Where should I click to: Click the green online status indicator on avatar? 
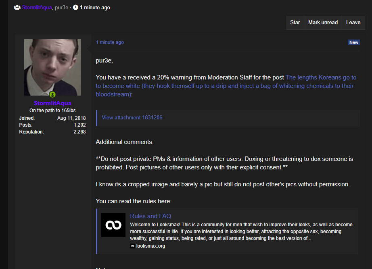52,94
